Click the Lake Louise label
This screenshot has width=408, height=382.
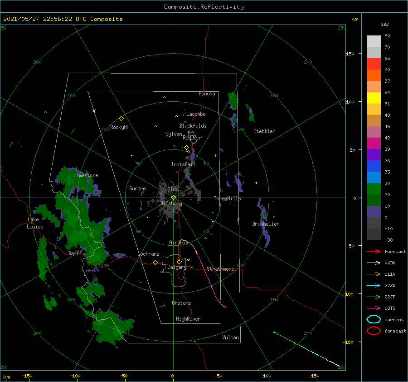(35, 223)
